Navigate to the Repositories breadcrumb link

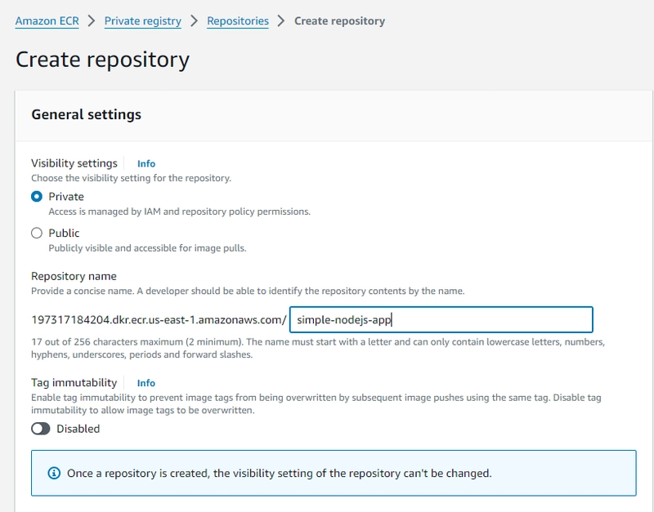(x=238, y=21)
